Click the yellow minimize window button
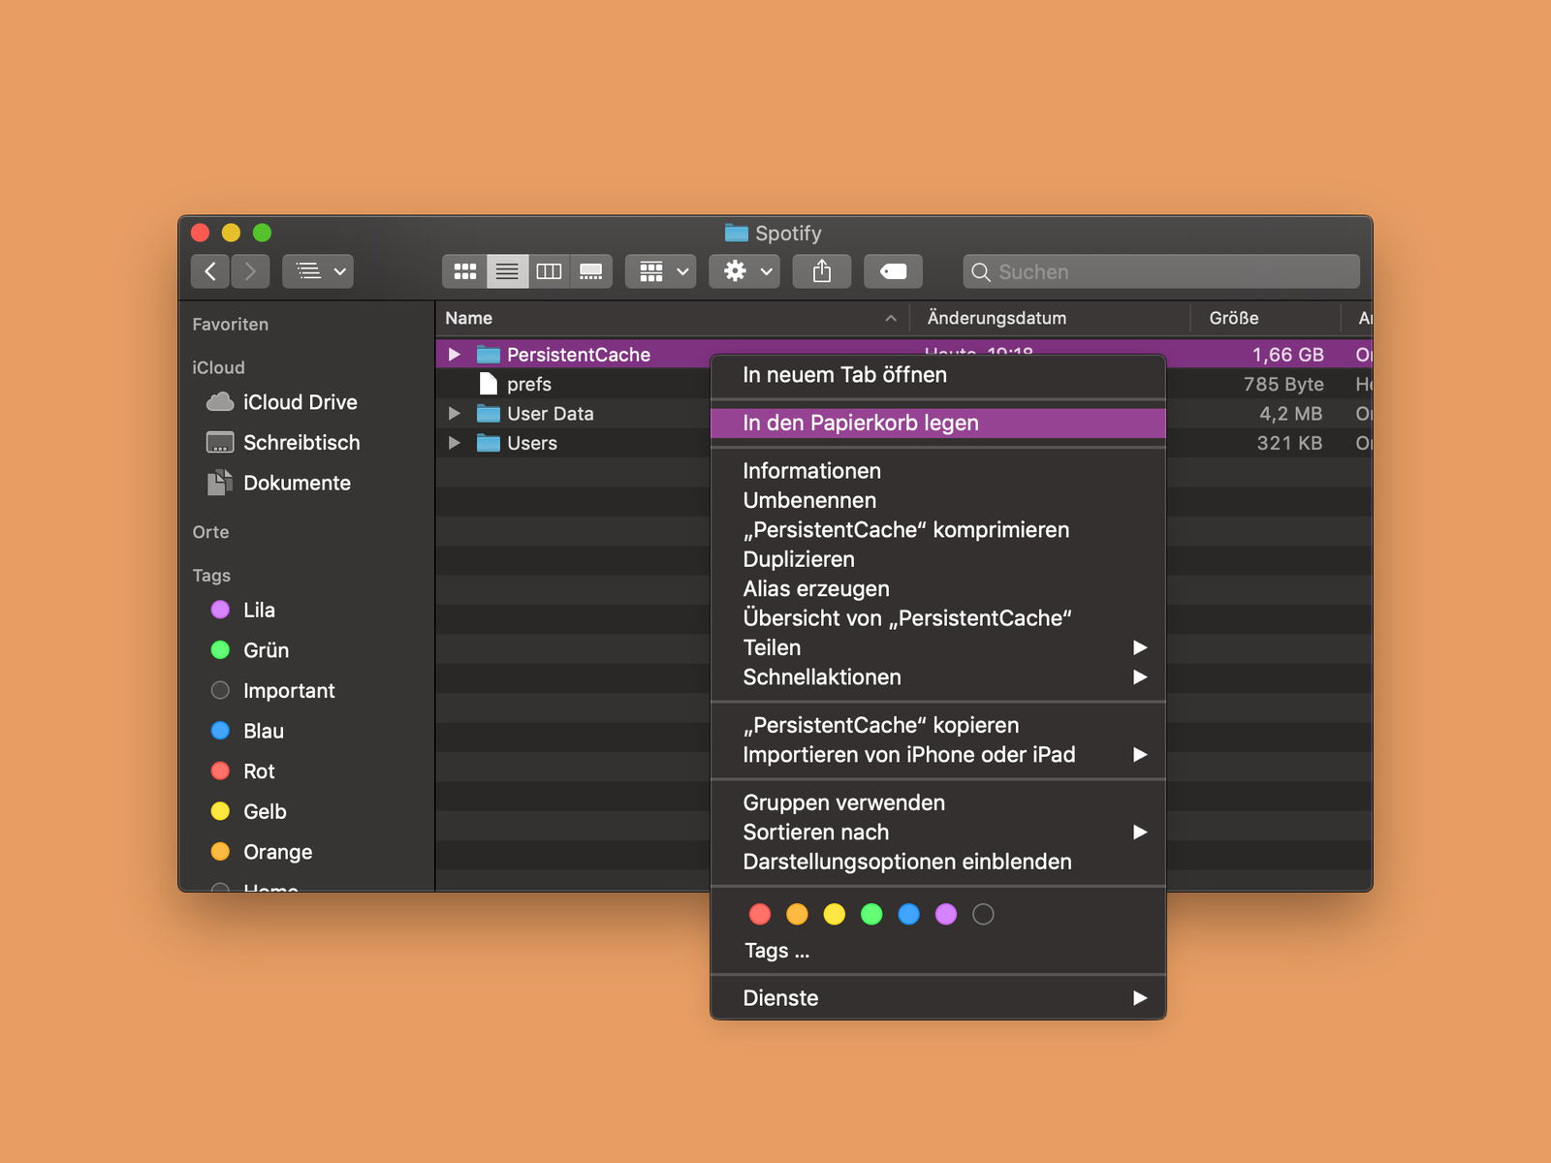 (x=231, y=233)
